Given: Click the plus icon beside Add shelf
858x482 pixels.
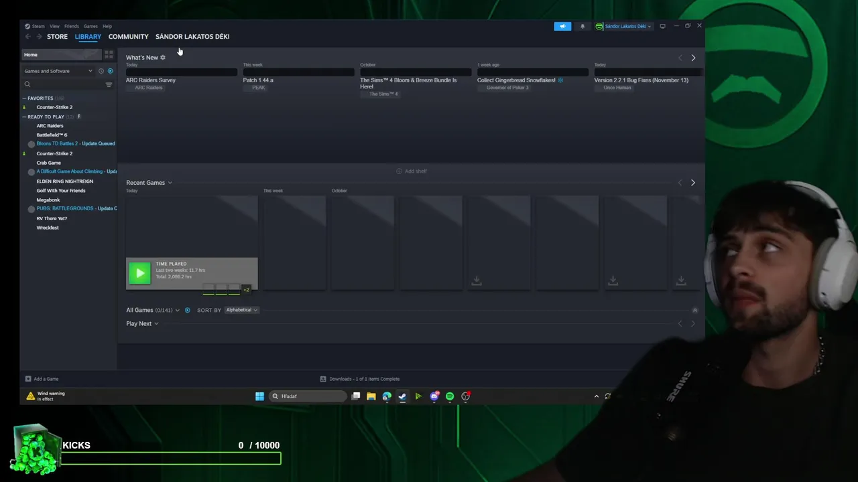Looking at the screenshot, I should click(399, 171).
